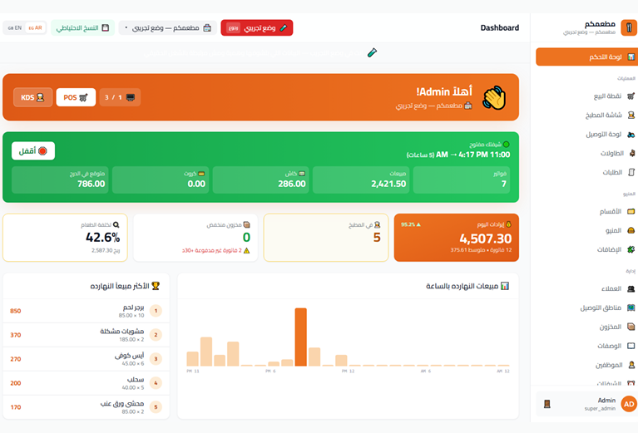
Task: Select top seller row برجر لحم
Action: tap(86, 311)
